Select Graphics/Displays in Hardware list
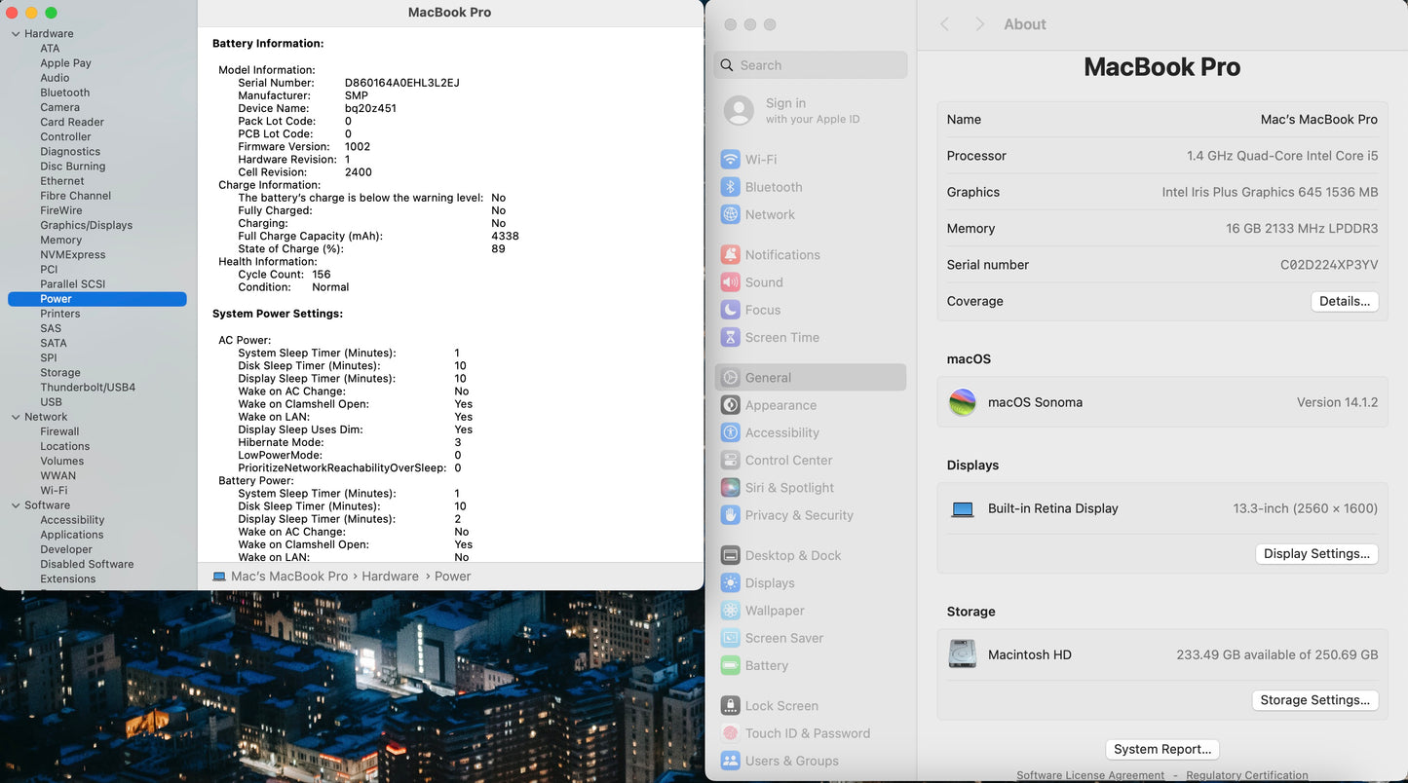Image resolution: width=1408 pixels, height=783 pixels. pos(86,225)
